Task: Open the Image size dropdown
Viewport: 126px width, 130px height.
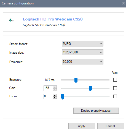Action: [x=82, y=52]
